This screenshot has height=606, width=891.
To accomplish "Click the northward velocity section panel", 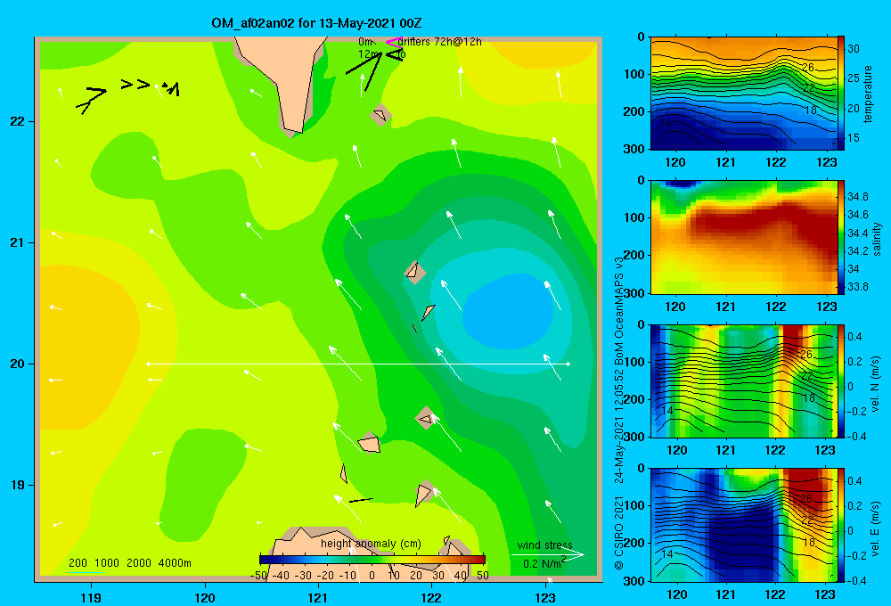I will 744,381.
